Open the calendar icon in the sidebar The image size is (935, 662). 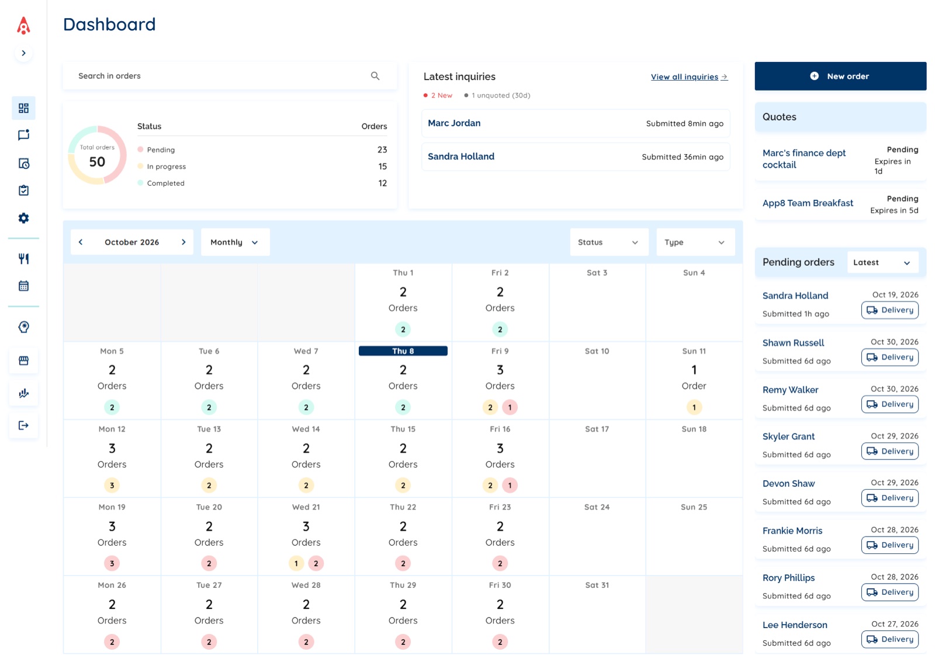(x=23, y=286)
